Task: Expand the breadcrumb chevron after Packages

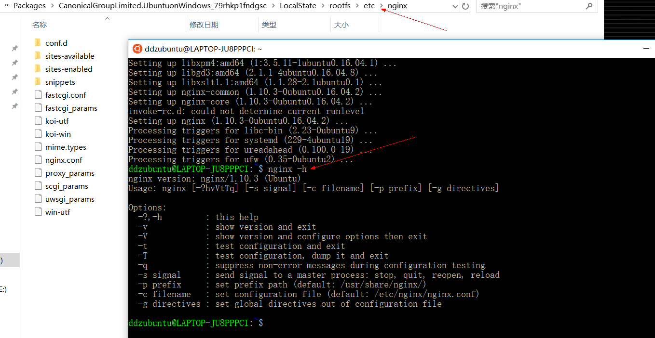Action: click(x=52, y=6)
